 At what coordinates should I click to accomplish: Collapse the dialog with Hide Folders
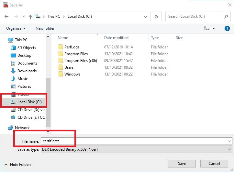(x=18, y=164)
